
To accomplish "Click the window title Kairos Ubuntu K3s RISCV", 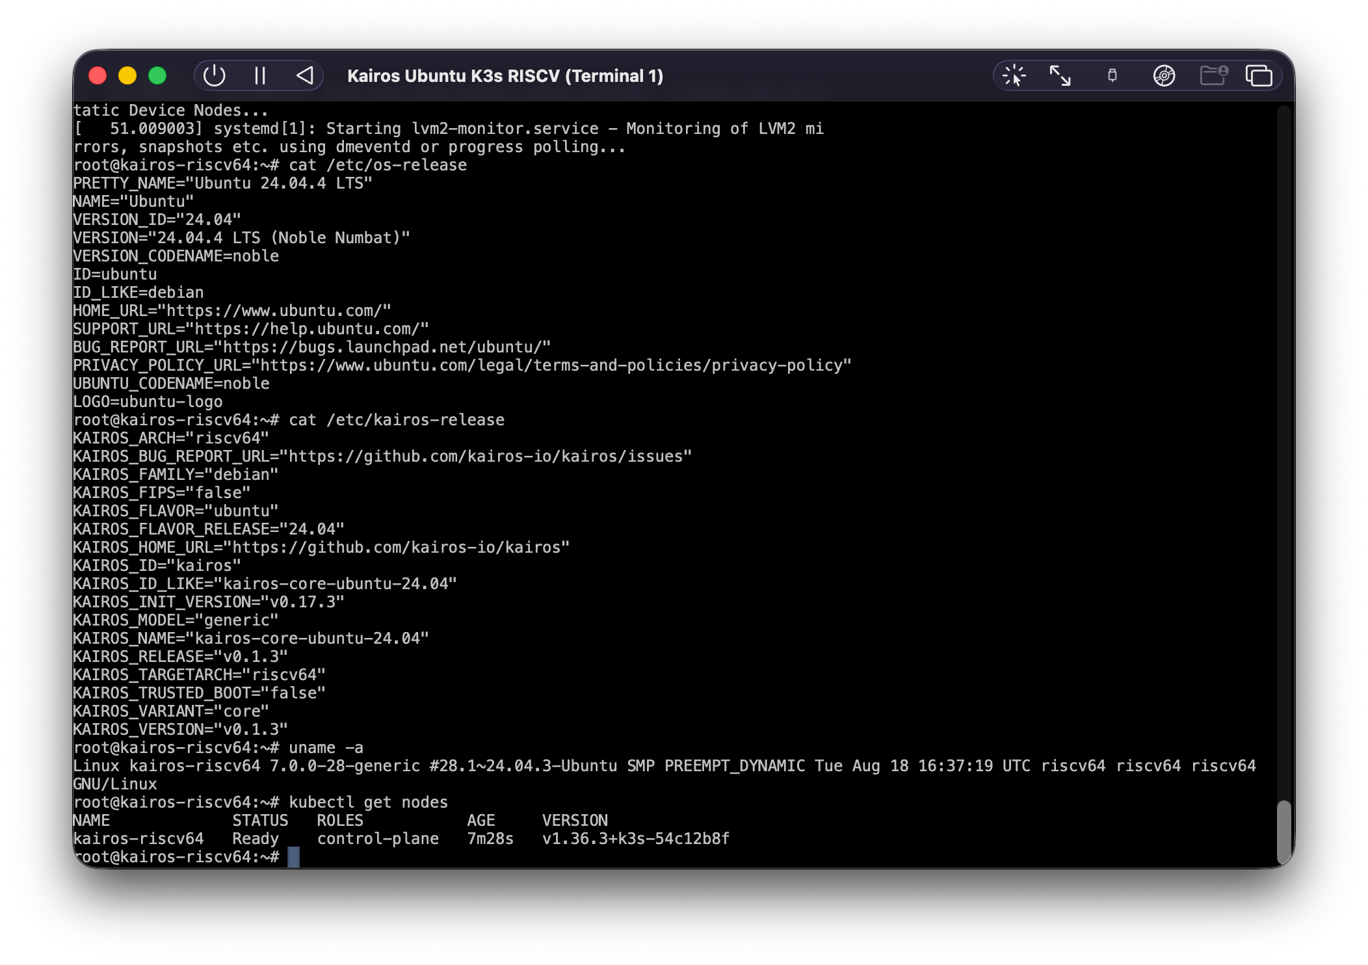I will pos(505,76).
